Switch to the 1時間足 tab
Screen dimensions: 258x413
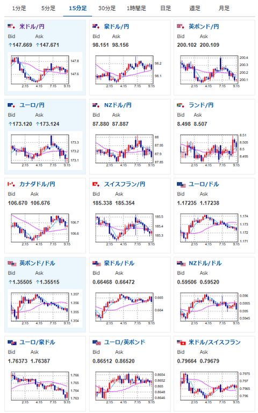point(137,9)
